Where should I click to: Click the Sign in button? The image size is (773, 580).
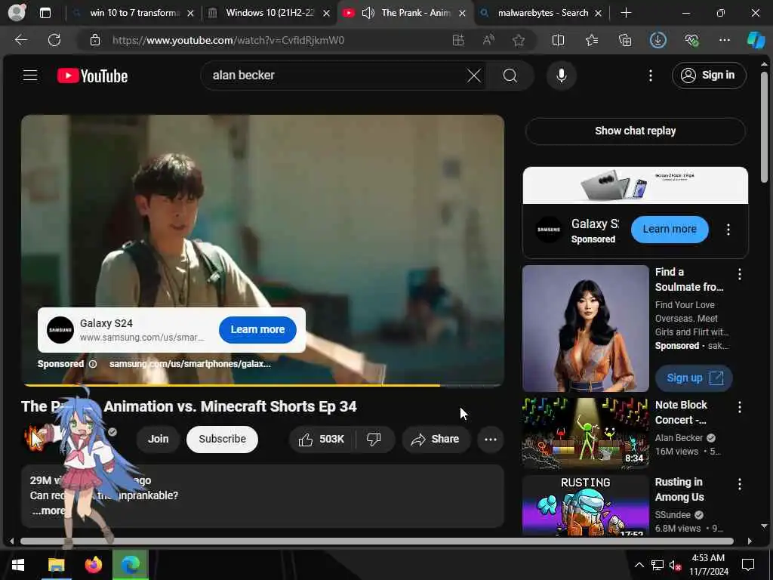[708, 76]
